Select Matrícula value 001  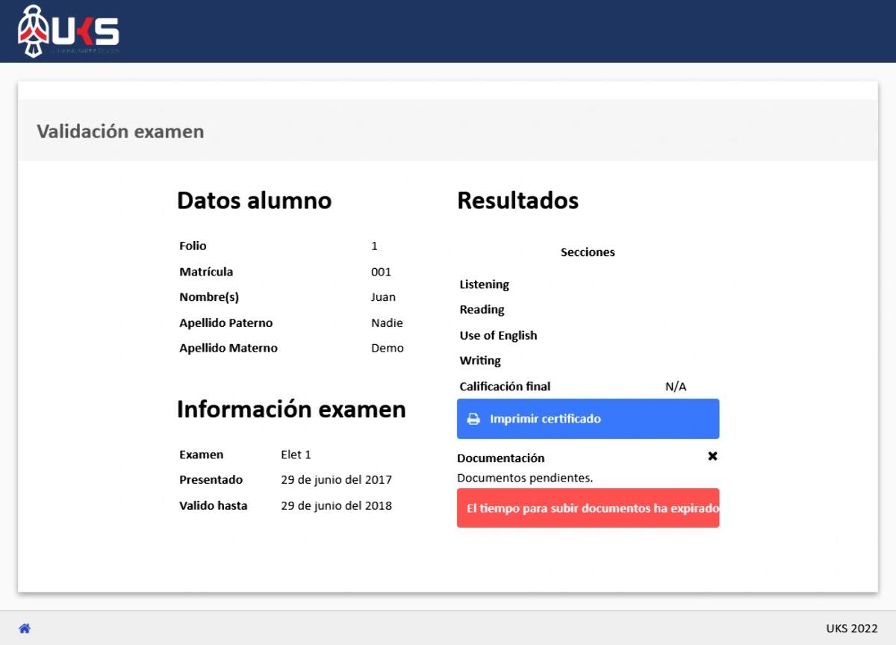point(381,272)
